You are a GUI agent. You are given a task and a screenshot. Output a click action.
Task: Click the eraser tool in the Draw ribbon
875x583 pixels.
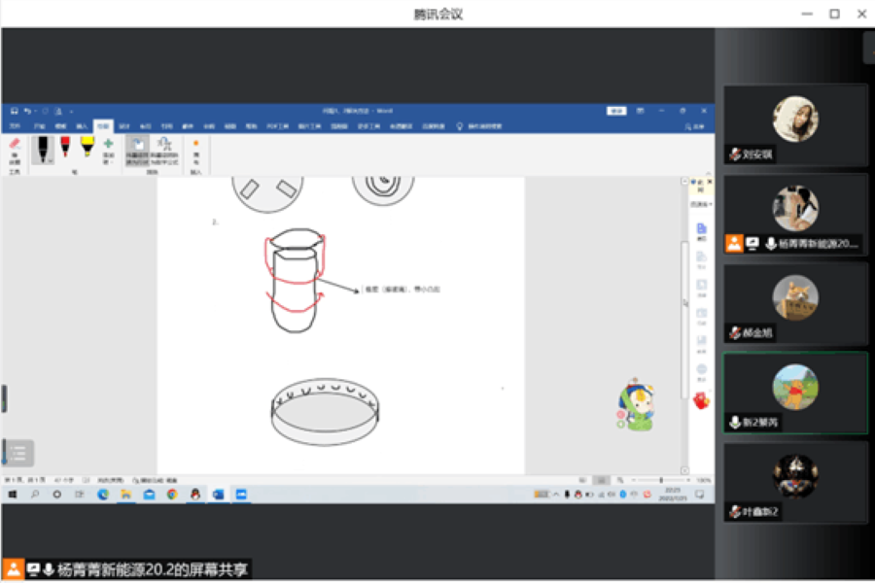coord(14,151)
